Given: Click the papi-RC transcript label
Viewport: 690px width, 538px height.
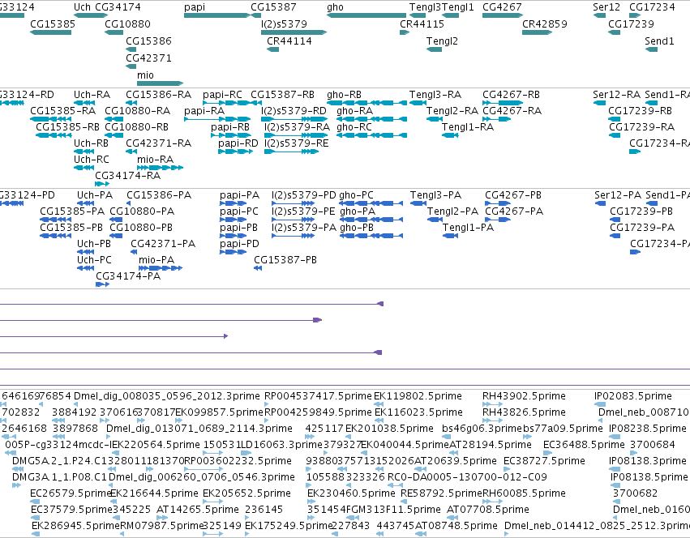Looking at the screenshot, I should (x=222, y=95).
